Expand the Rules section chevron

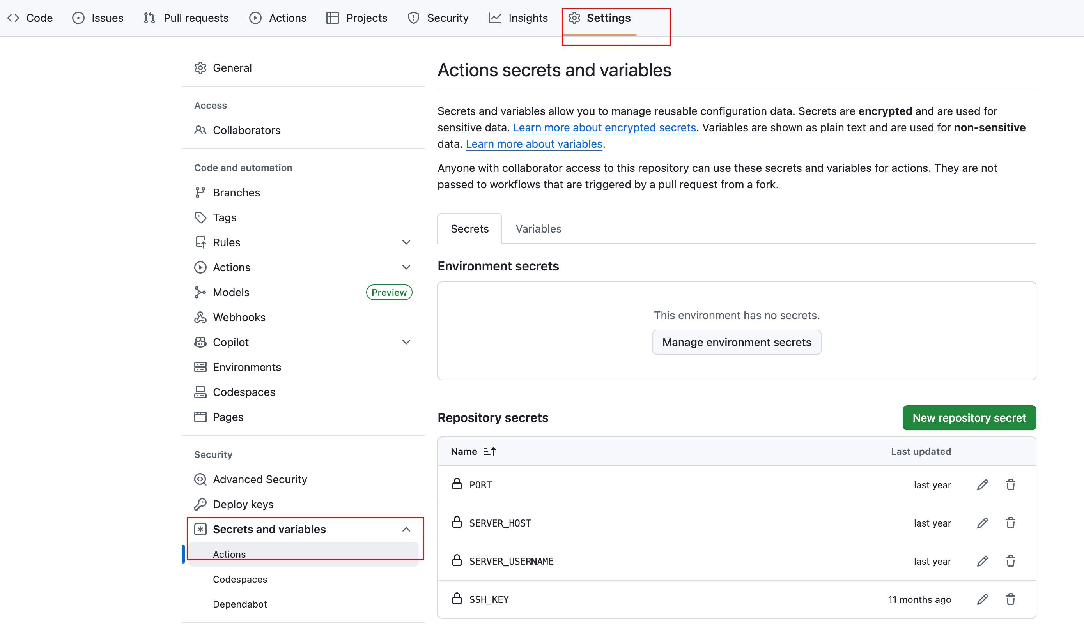406,242
